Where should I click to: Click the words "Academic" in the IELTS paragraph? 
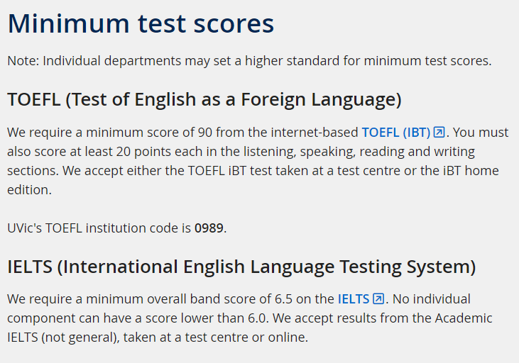pos(464,318)
